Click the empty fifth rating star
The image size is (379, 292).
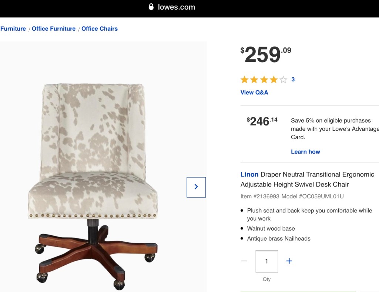coord(283,80)
